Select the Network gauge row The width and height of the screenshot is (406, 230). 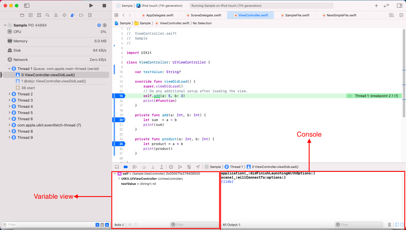click(57, 60)
